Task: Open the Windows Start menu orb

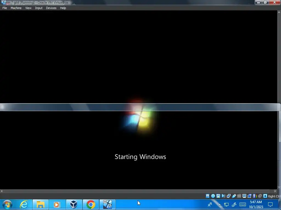Action: tap(7, 205)
